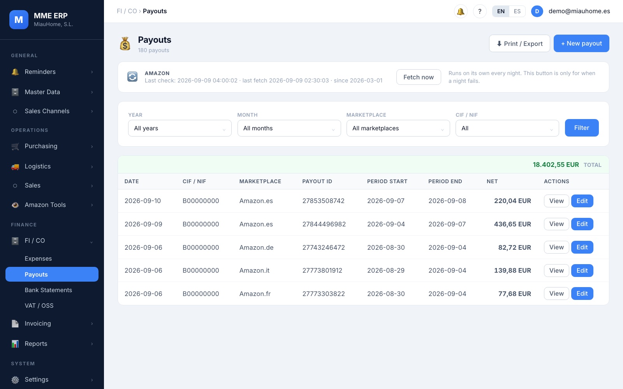
Task: Open notifications bell icon
Action: (x=461, y=11)
